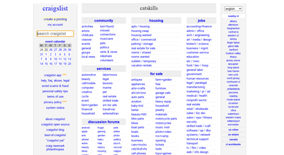Viewport: 284px width, 155px height.
Task: Open terms of use link
Action: tap(55, 97)
